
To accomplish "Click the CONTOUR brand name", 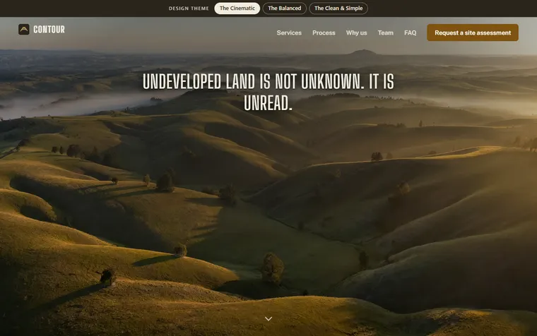I will (x=49, y=30).
